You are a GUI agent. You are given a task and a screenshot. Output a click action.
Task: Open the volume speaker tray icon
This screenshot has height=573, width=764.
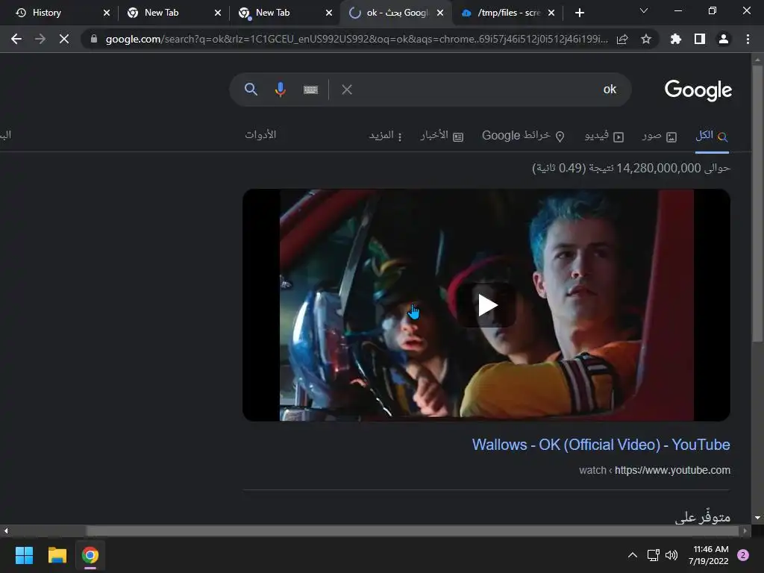click(x=671, y=555)
